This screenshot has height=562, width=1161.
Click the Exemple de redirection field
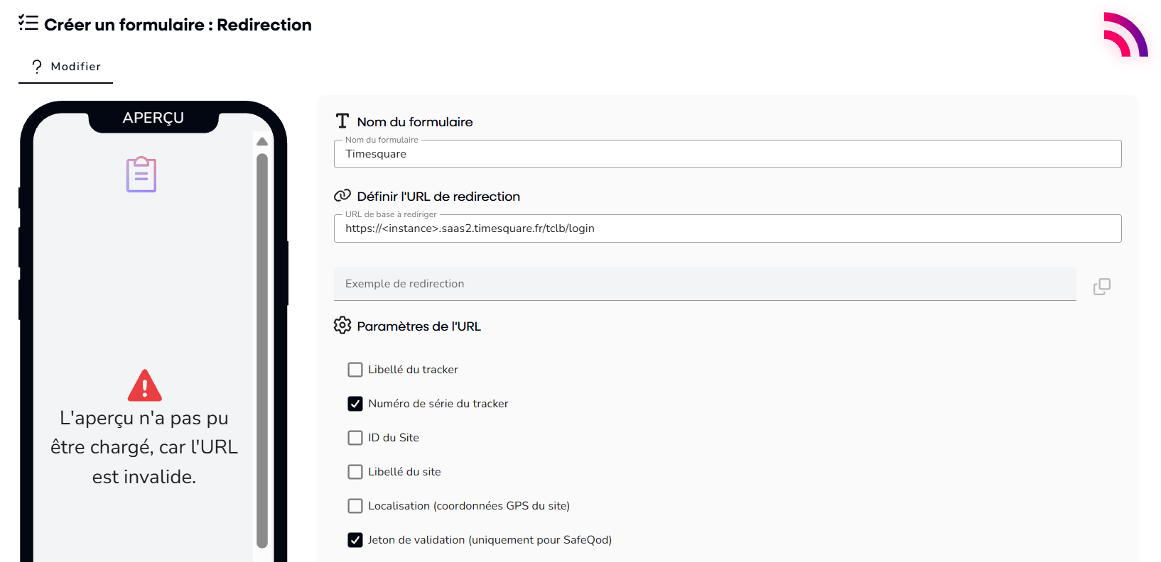(x=705, y=284)
